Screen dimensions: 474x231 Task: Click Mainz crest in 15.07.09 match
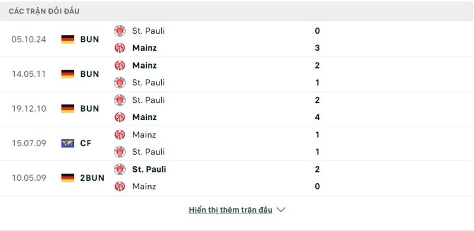[x=120, y=135]
